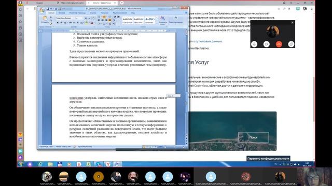Screen dimensions: 332x186
Task: Click the privacy settings button
Action: pyautogui.click(x=268, y=159)
